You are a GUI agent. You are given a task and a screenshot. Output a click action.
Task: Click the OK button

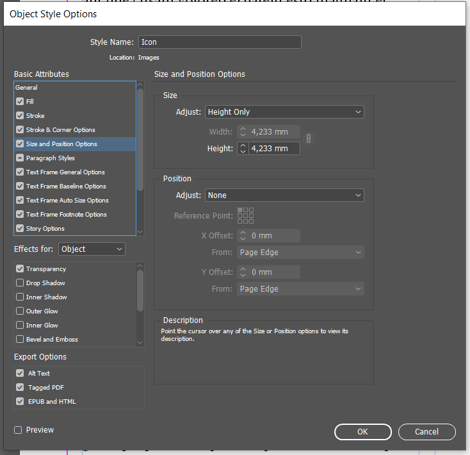362,432
